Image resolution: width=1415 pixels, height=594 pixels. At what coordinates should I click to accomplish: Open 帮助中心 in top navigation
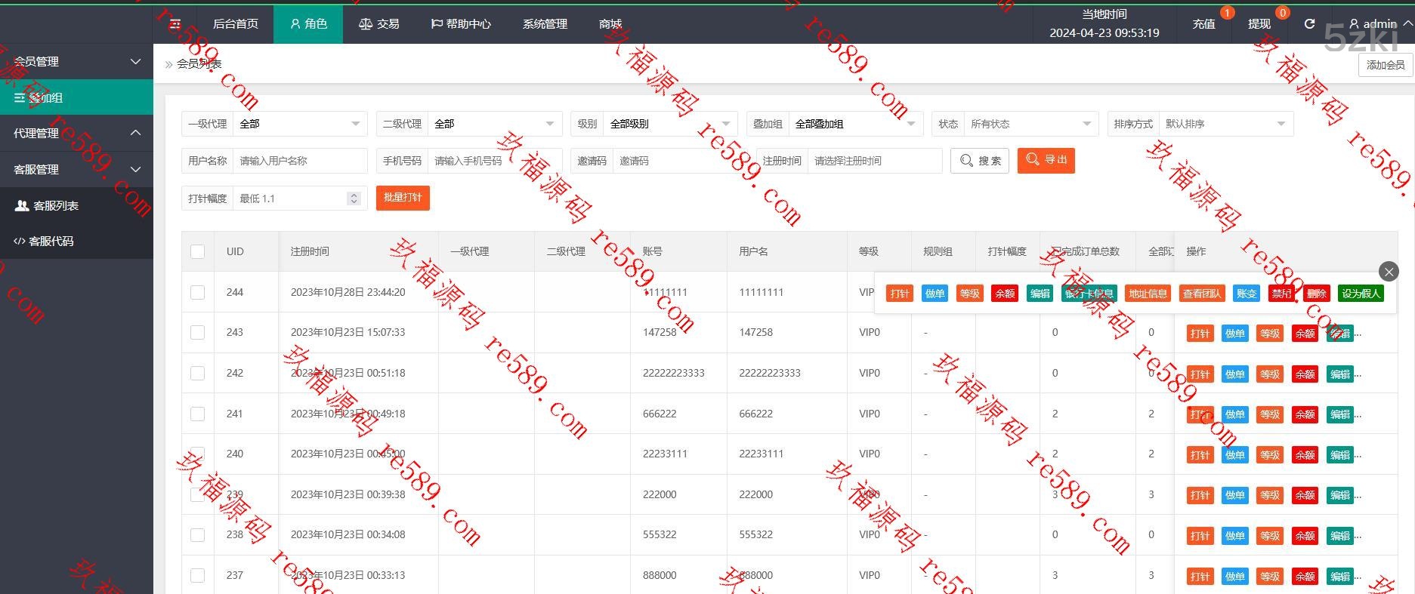461,24
